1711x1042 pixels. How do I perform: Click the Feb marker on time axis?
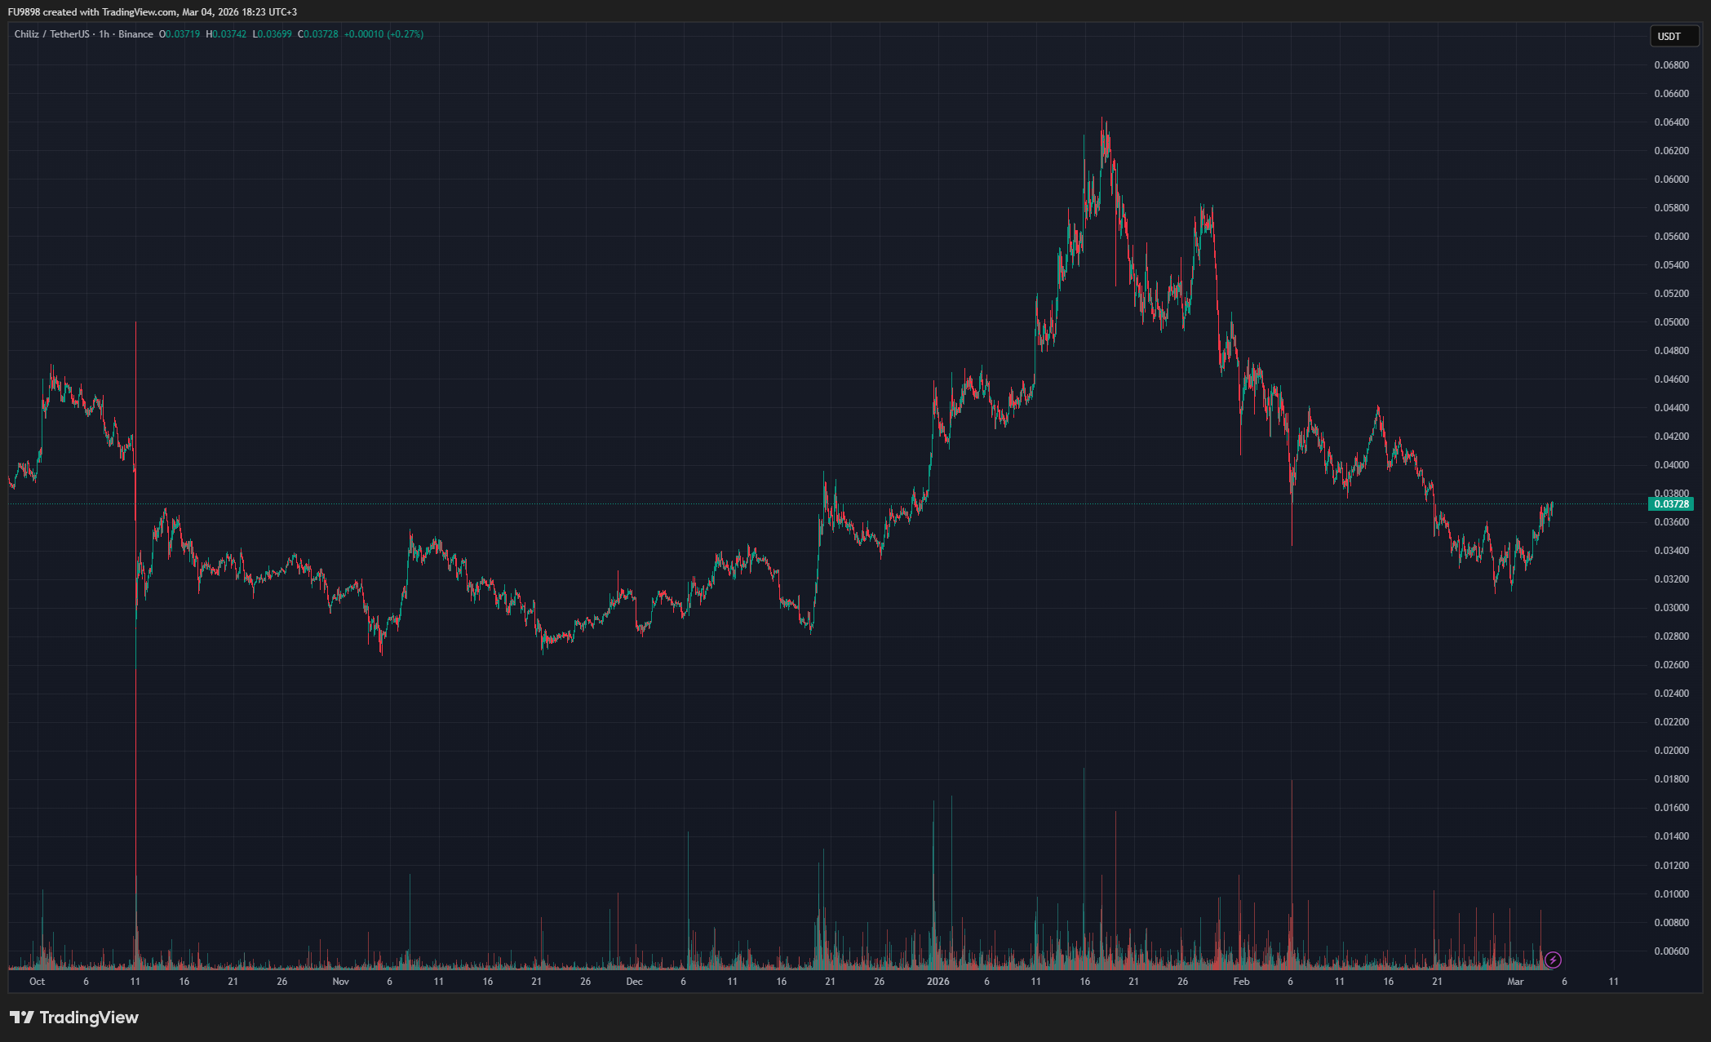(x=1241, y=982)
